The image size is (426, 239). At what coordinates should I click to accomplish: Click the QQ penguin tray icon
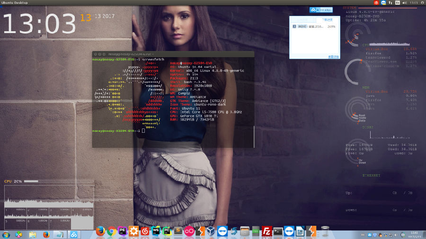380,235
